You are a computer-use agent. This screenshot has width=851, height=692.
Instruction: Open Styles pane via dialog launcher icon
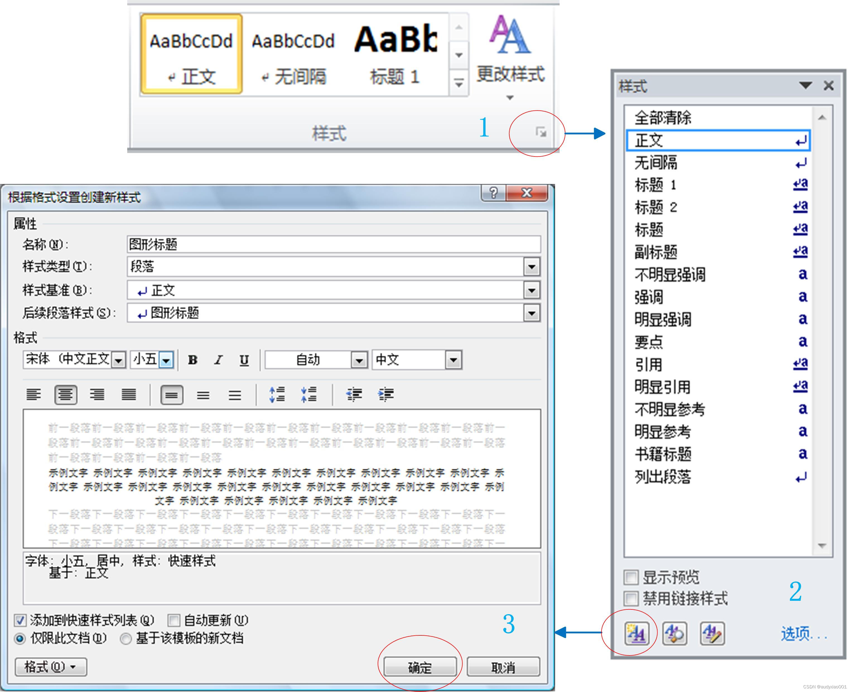pos(541,132)
